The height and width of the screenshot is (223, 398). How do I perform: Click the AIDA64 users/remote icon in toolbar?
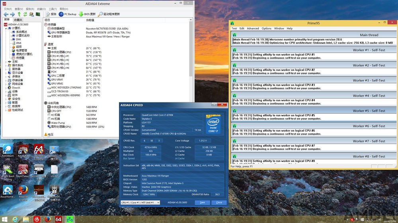click(31, 14)
